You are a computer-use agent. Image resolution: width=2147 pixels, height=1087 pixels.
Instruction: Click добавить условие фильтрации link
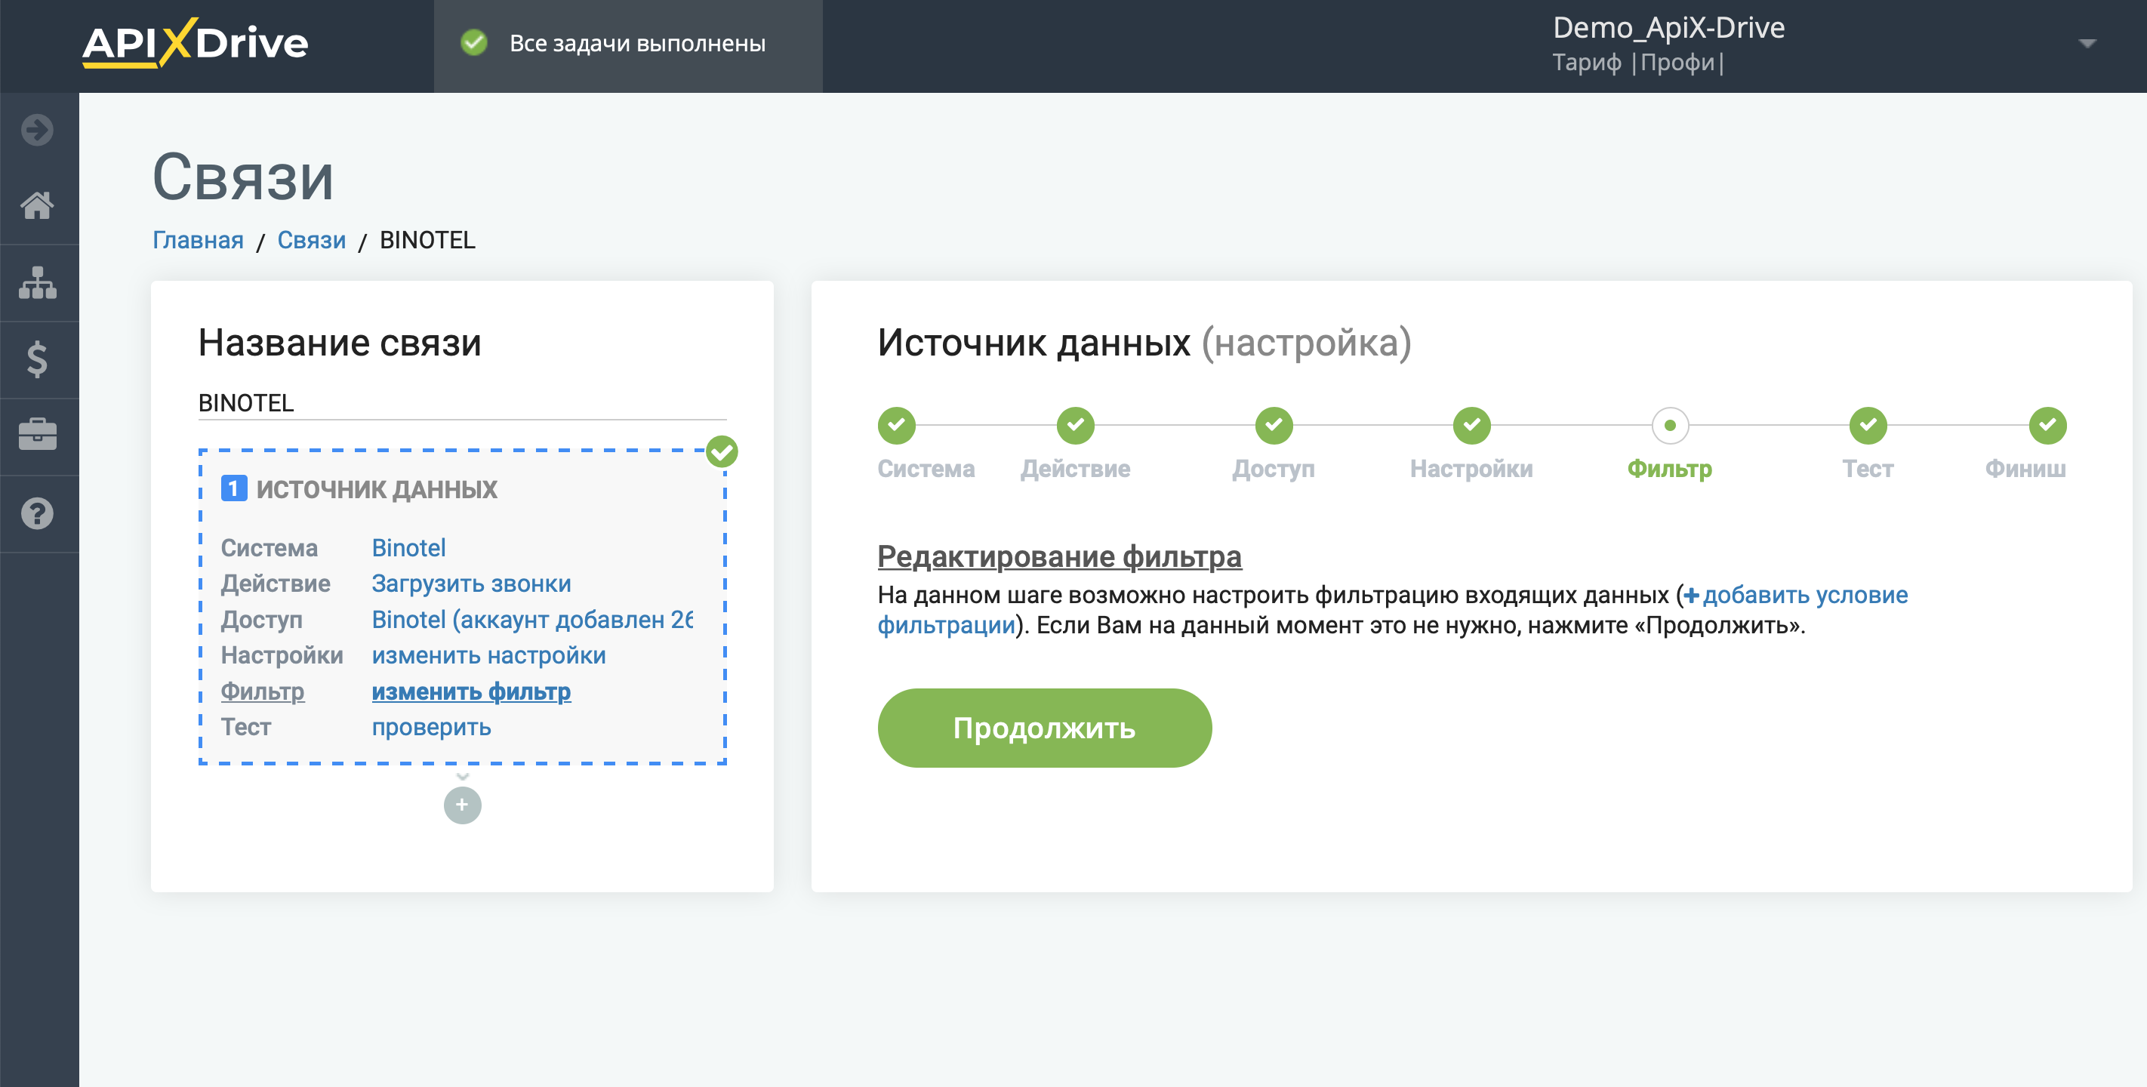pyautogui.click(x=1804, y=594)
